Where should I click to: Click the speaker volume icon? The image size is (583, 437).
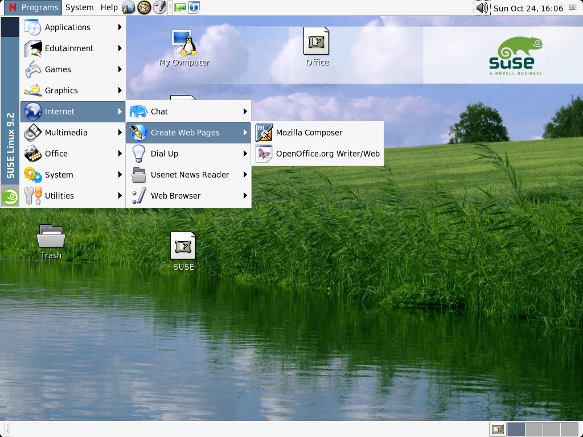click(482, 8)
